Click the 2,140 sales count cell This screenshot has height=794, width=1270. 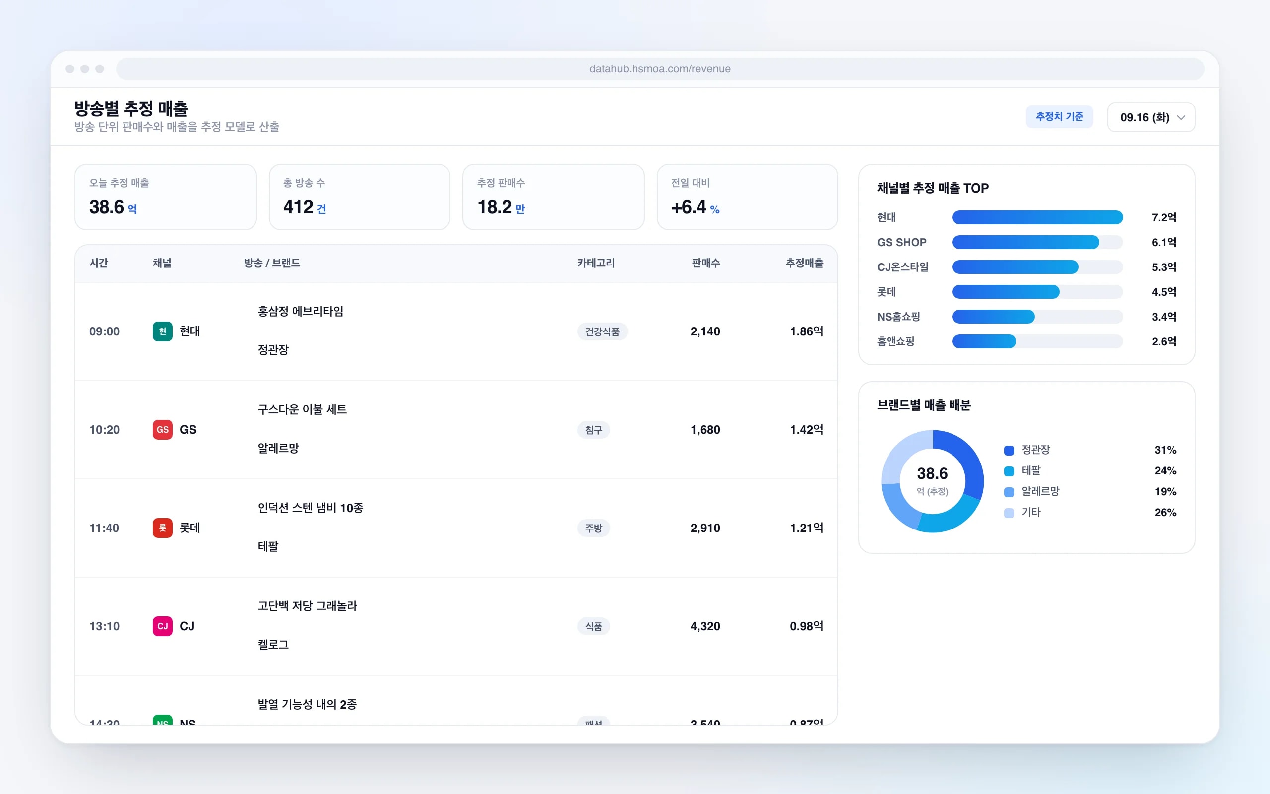click(705, 331)
